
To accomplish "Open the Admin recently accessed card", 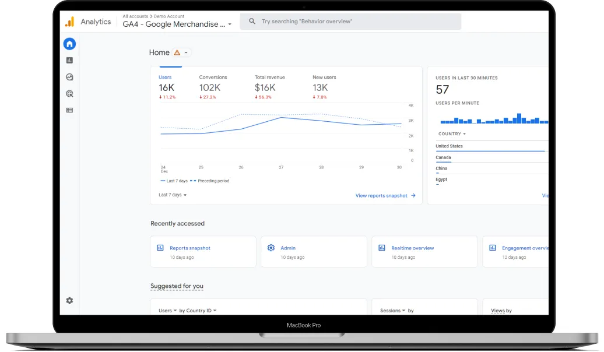I will point(314,252).
